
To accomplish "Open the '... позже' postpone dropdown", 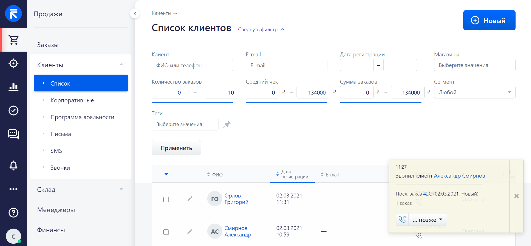I will (427, 220).
